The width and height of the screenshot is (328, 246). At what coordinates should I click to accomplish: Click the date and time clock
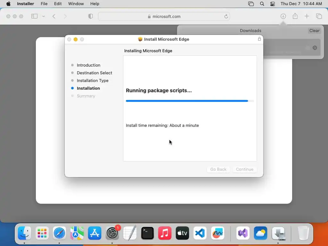301,4
